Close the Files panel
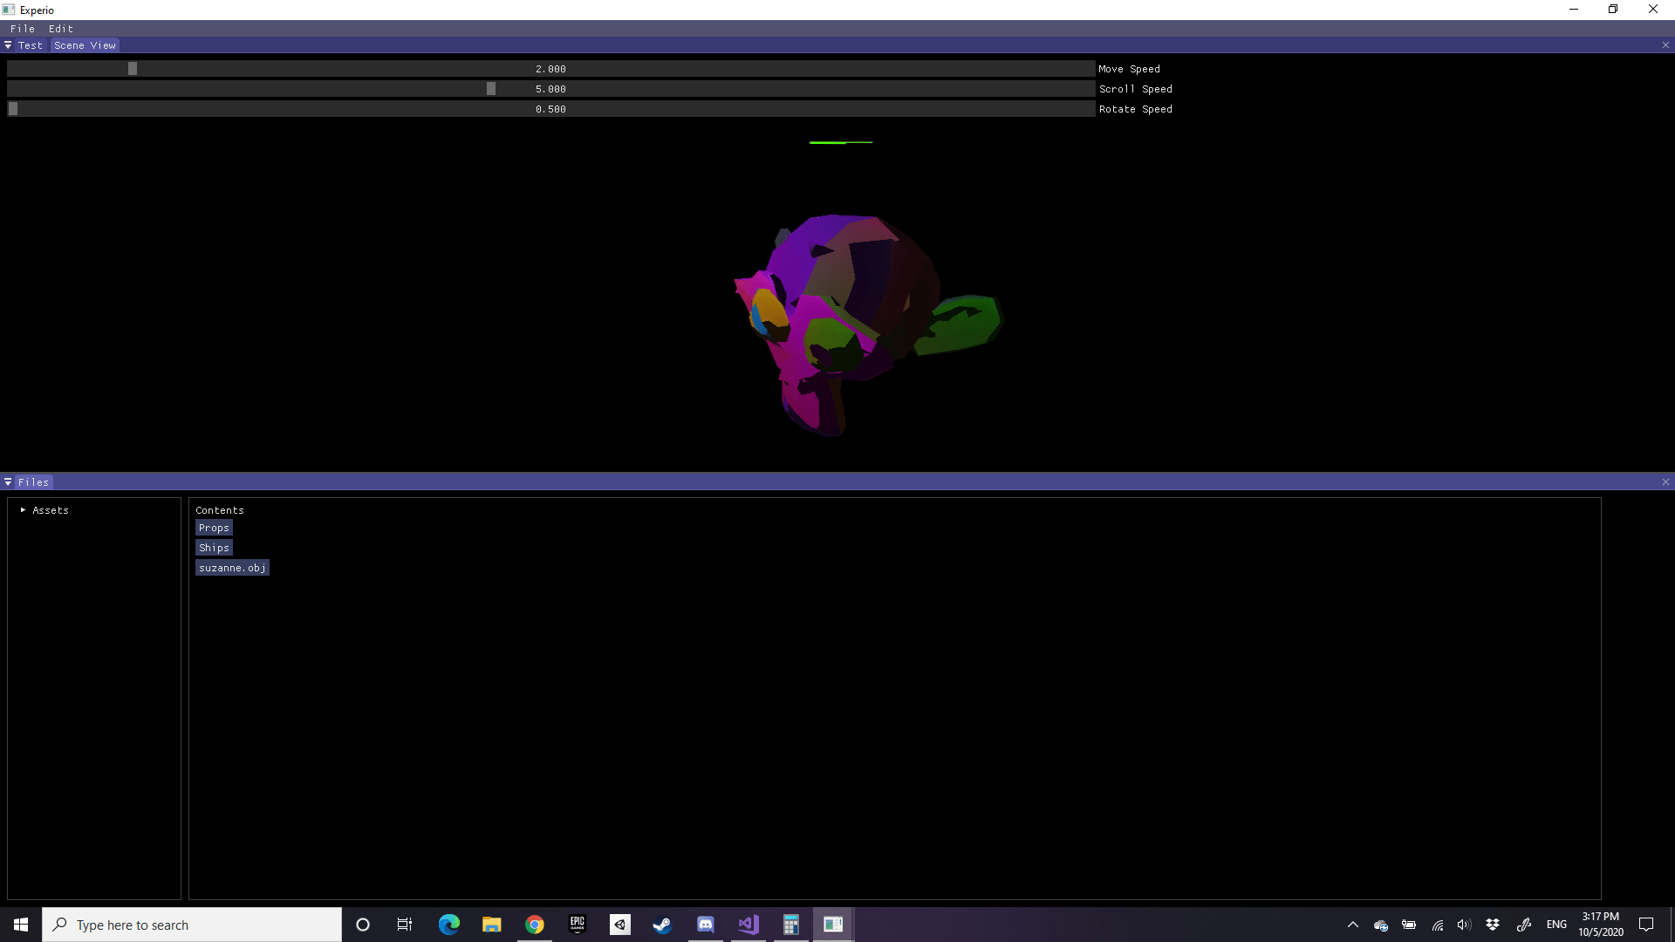1675x942 pixels. 1665,481
